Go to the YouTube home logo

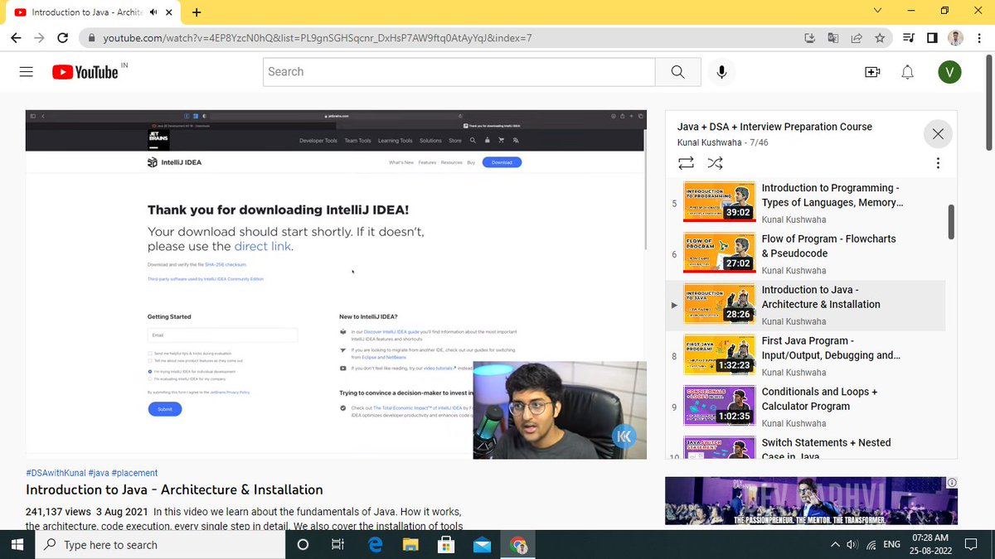[x=85, y=72]
